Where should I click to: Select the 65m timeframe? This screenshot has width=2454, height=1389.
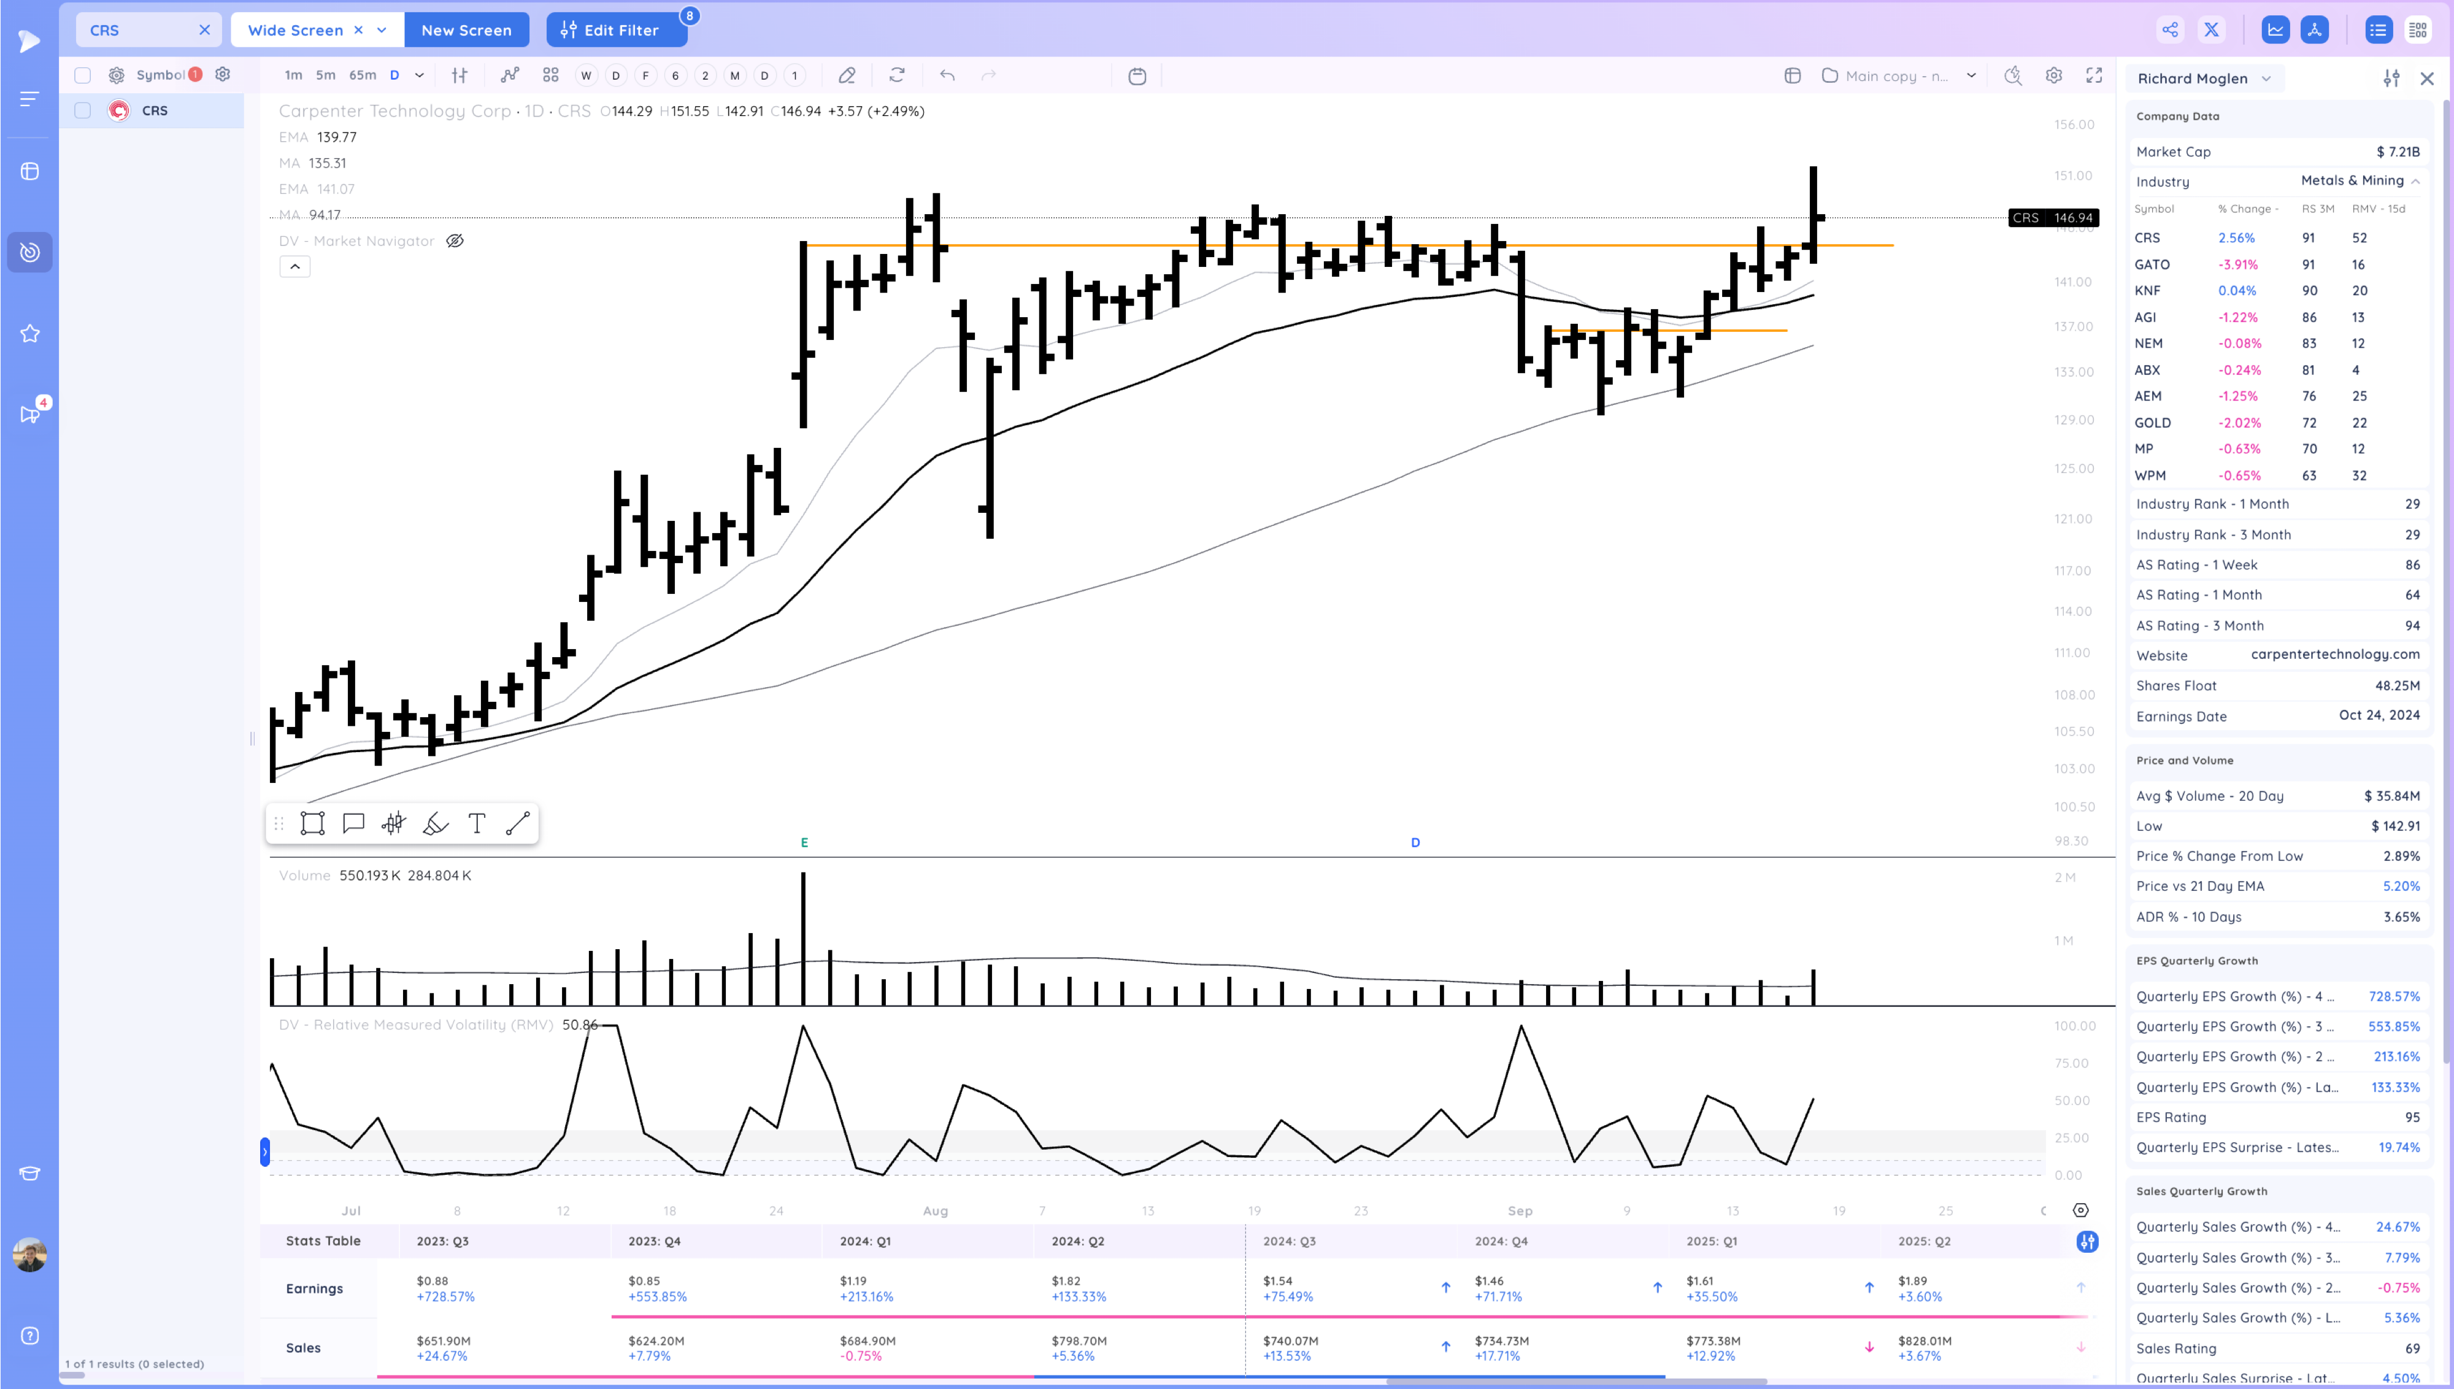363,75
